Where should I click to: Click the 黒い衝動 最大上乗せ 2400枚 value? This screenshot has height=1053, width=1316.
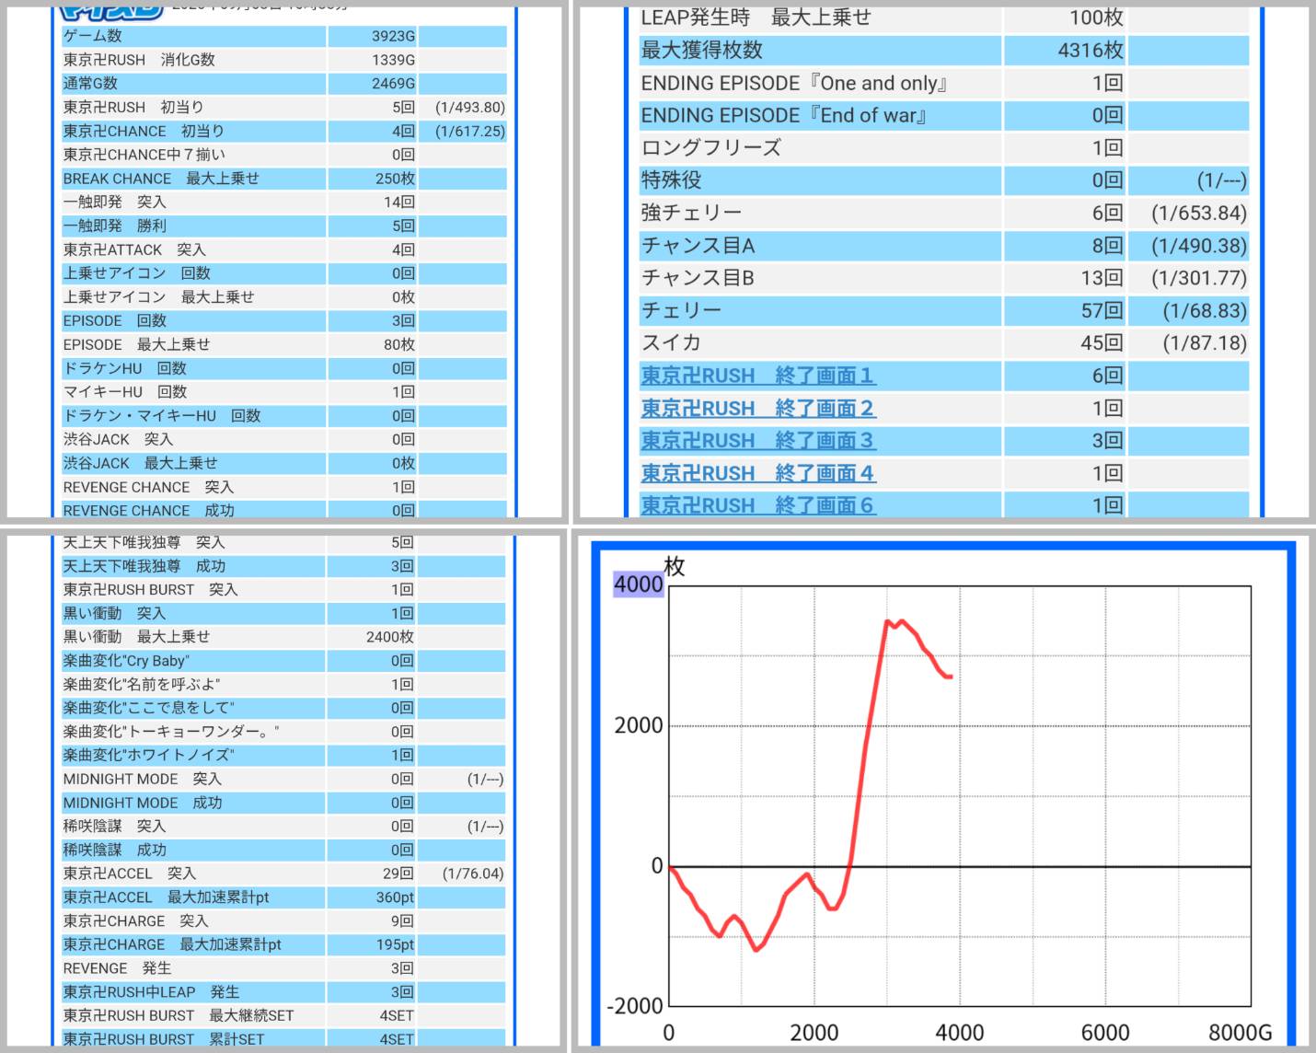389,637
